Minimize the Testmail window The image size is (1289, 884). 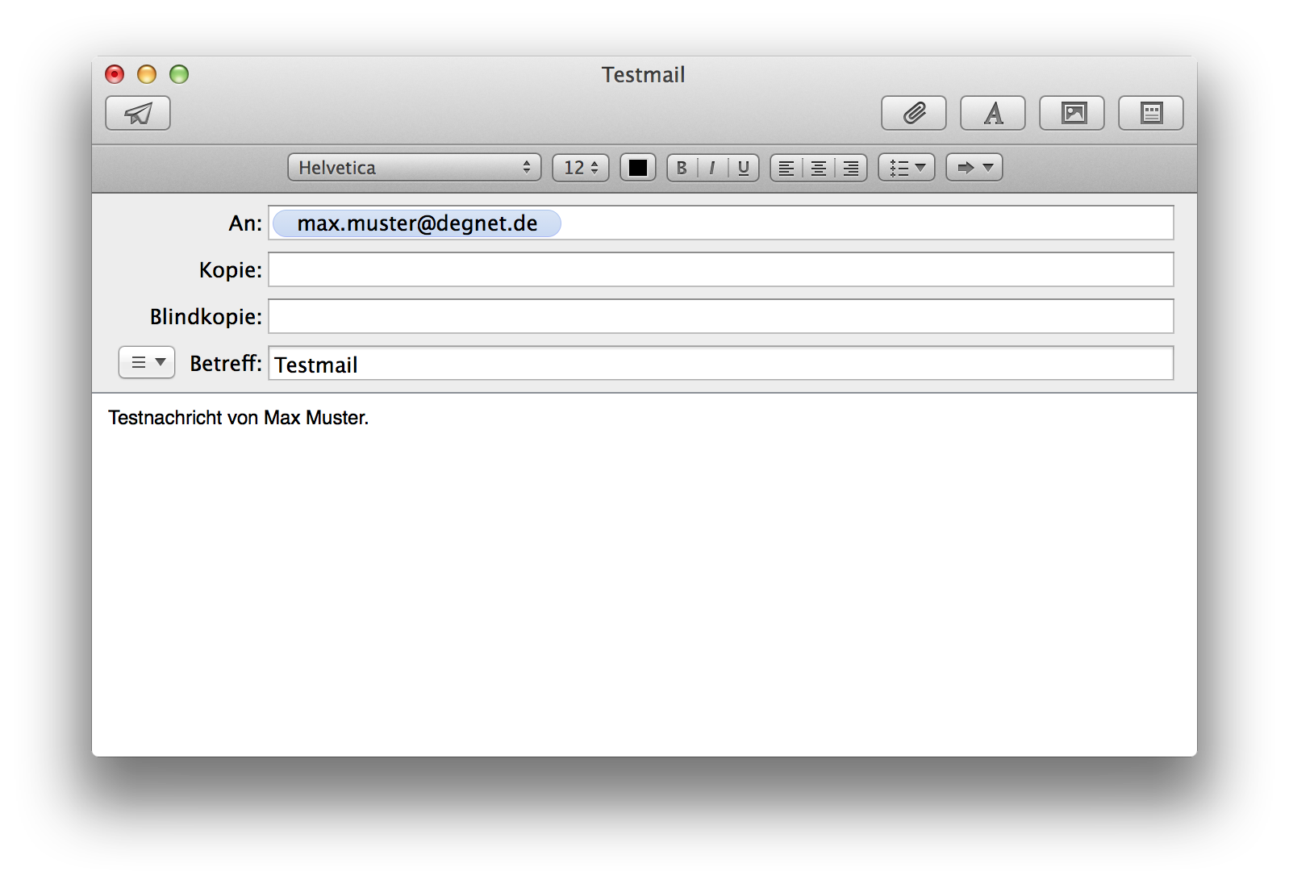click(x=147, y=74)
